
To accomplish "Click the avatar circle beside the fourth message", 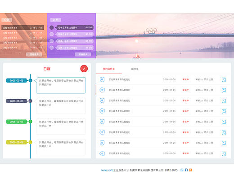I will (52, 48).
